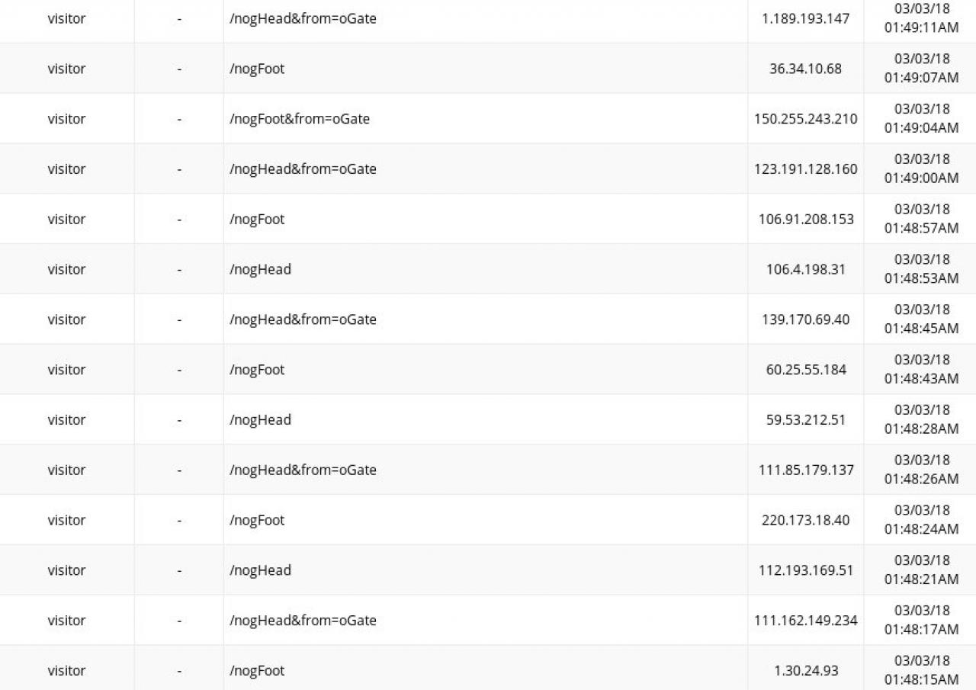The width and height of the screenshot is (976, 690).
Task: Select the 01:48:15AM timestamp cell
Action: coord(921,671)
